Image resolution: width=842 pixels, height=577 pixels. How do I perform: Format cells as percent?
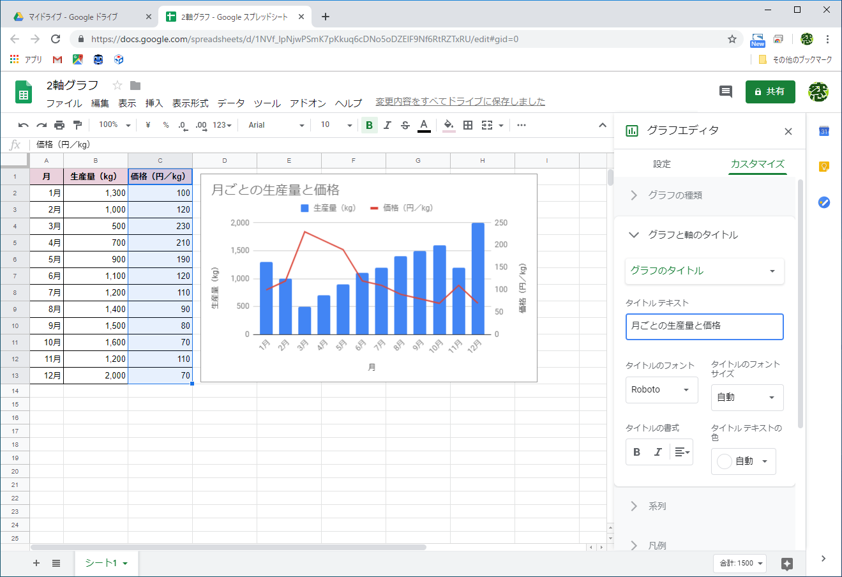pos(166,125)
